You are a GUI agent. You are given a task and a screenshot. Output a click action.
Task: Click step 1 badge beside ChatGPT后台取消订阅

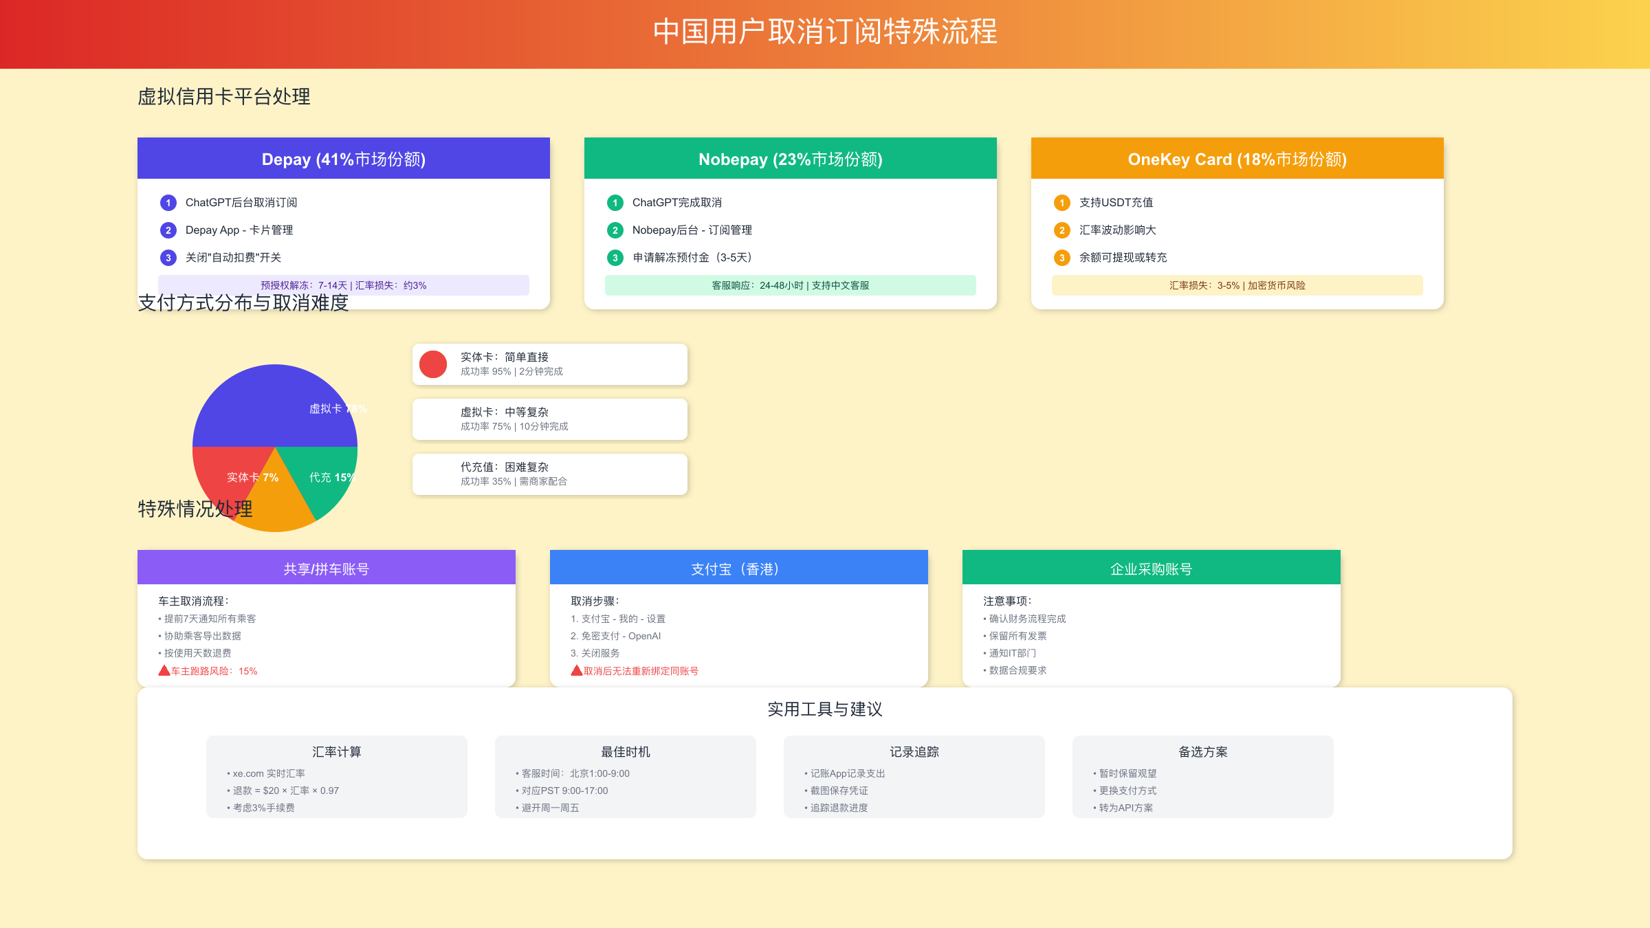point(168,203)
